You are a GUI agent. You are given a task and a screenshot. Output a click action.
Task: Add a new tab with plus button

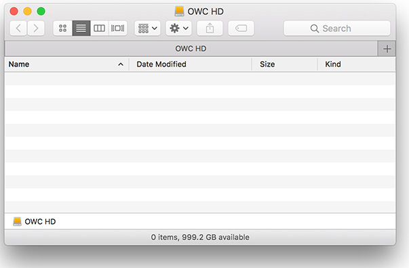387,49
